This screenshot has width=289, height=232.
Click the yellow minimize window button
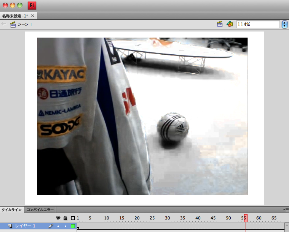13,5
